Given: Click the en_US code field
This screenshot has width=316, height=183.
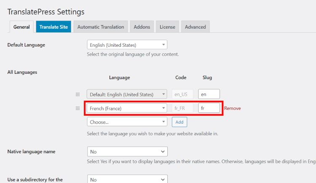Looking at the screenshot, I should (x=183, y=94).
